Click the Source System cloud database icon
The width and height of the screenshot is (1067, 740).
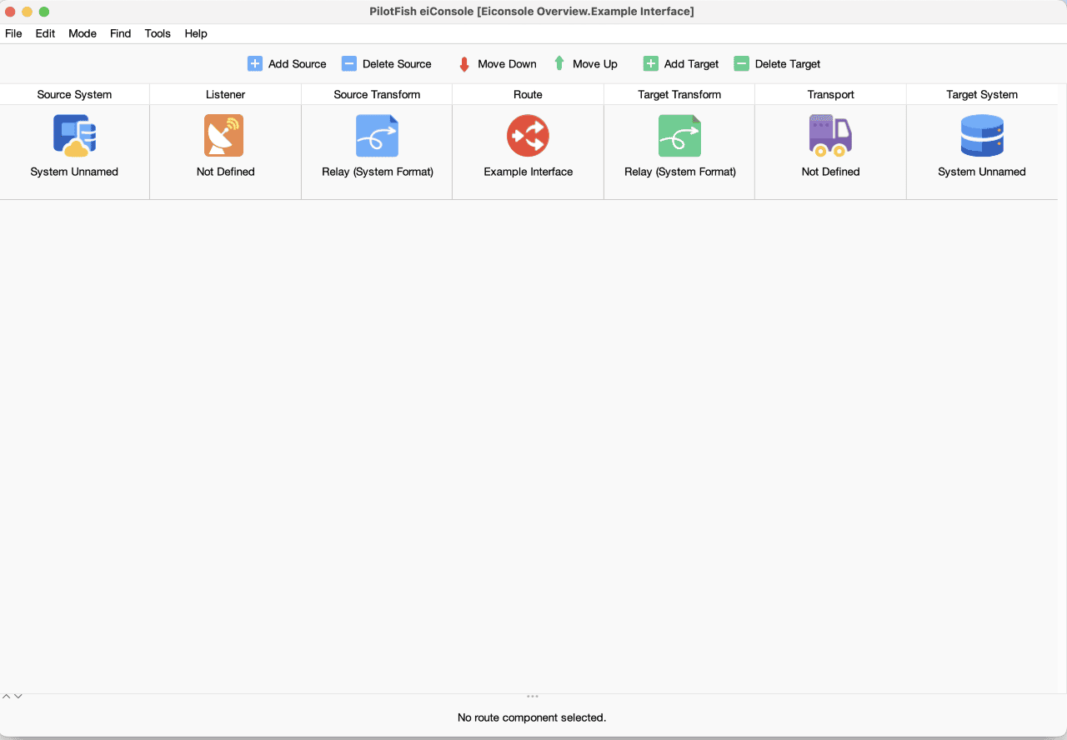pyautogui.click(x=74, y=136)
